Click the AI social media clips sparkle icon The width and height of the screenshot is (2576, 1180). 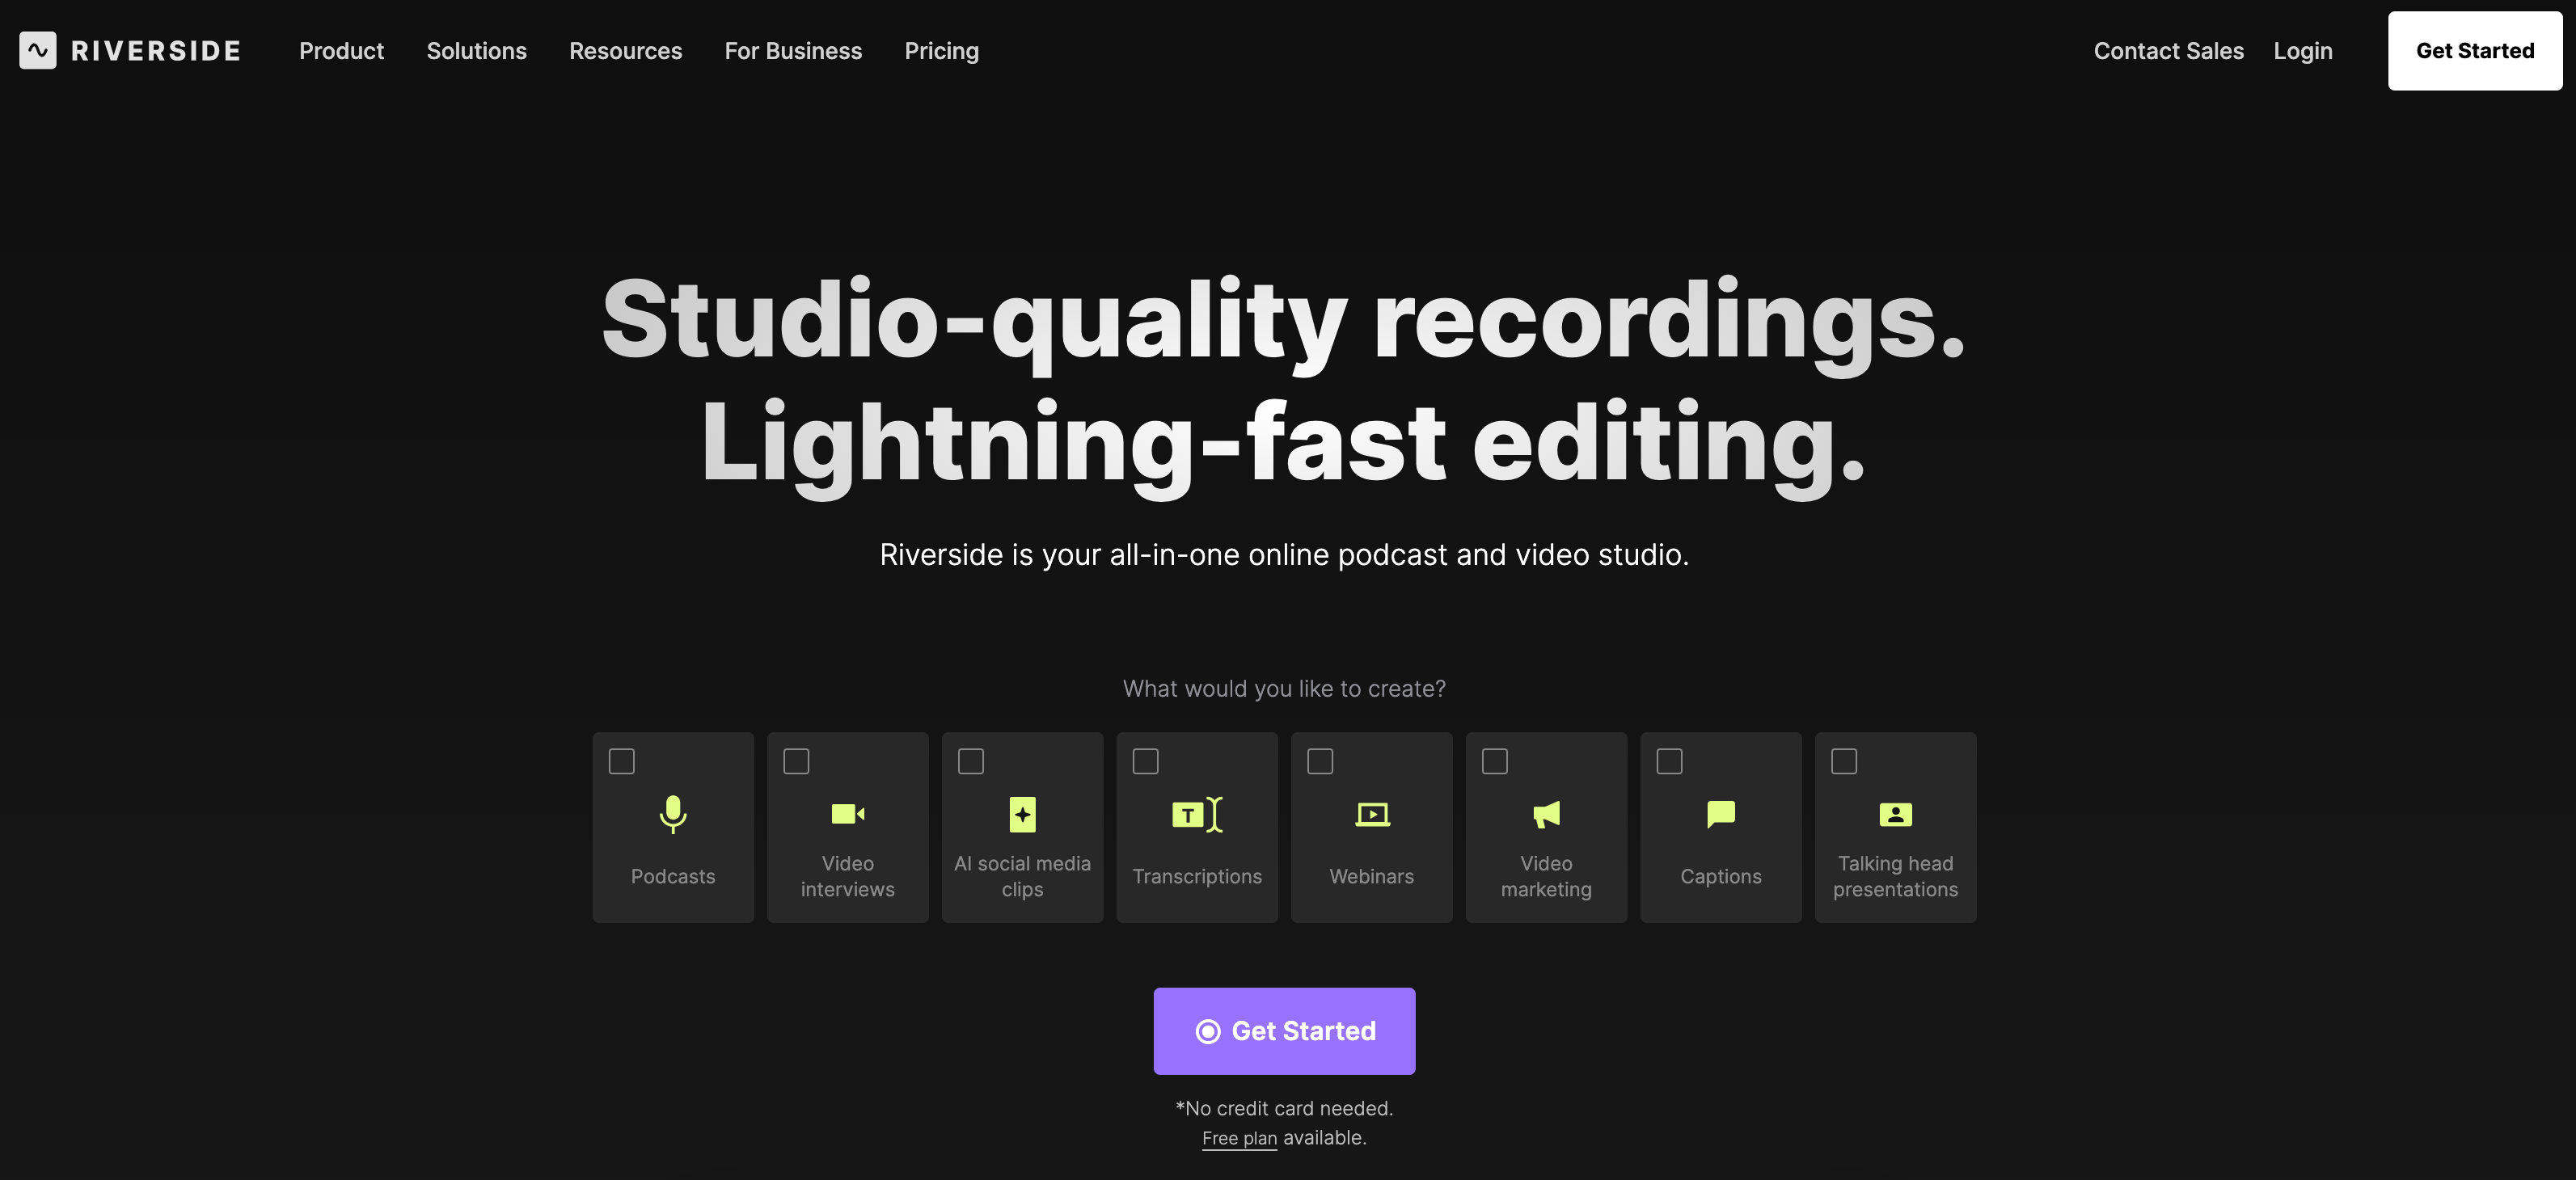coord(1022,814)
